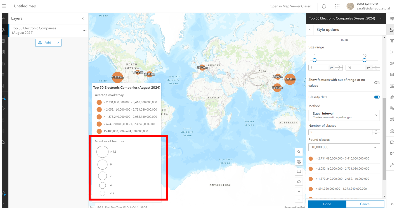
Task: Open the Print tool
Action: pyautogui.click(x=4, y=142)
